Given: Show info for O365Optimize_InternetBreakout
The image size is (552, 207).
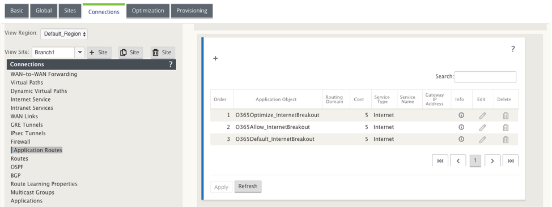Looking at the screenshot, I should [x=461, y=115].
